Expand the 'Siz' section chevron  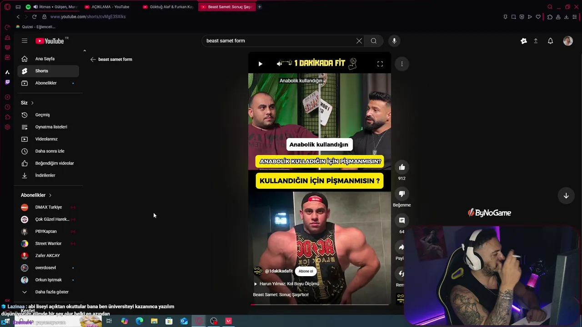(x=32, y=103)
